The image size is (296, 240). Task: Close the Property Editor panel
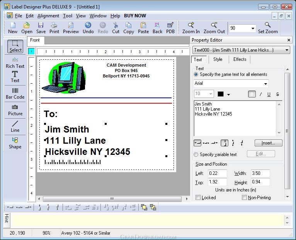(x=289, y=40)
